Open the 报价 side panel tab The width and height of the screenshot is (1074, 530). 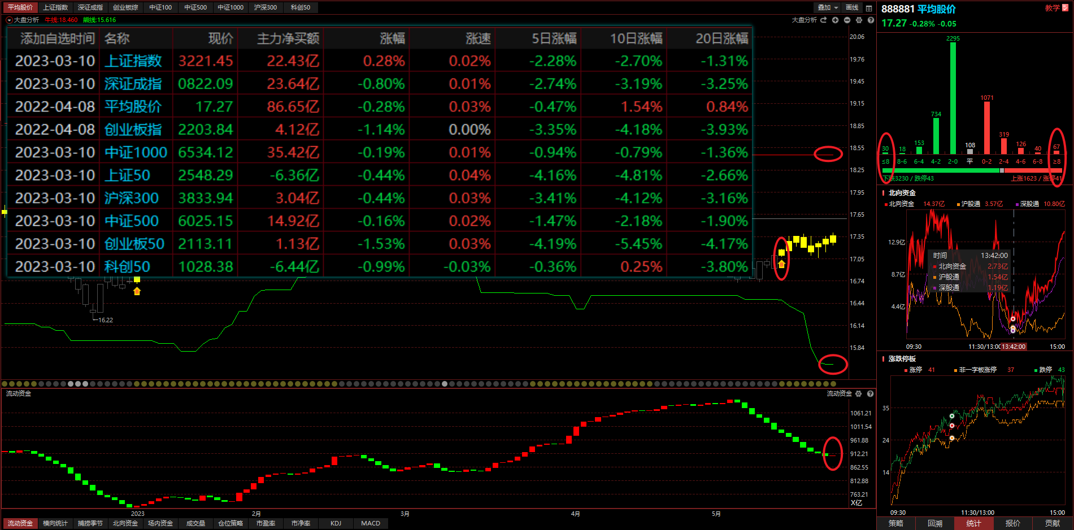click(1013, 523)
